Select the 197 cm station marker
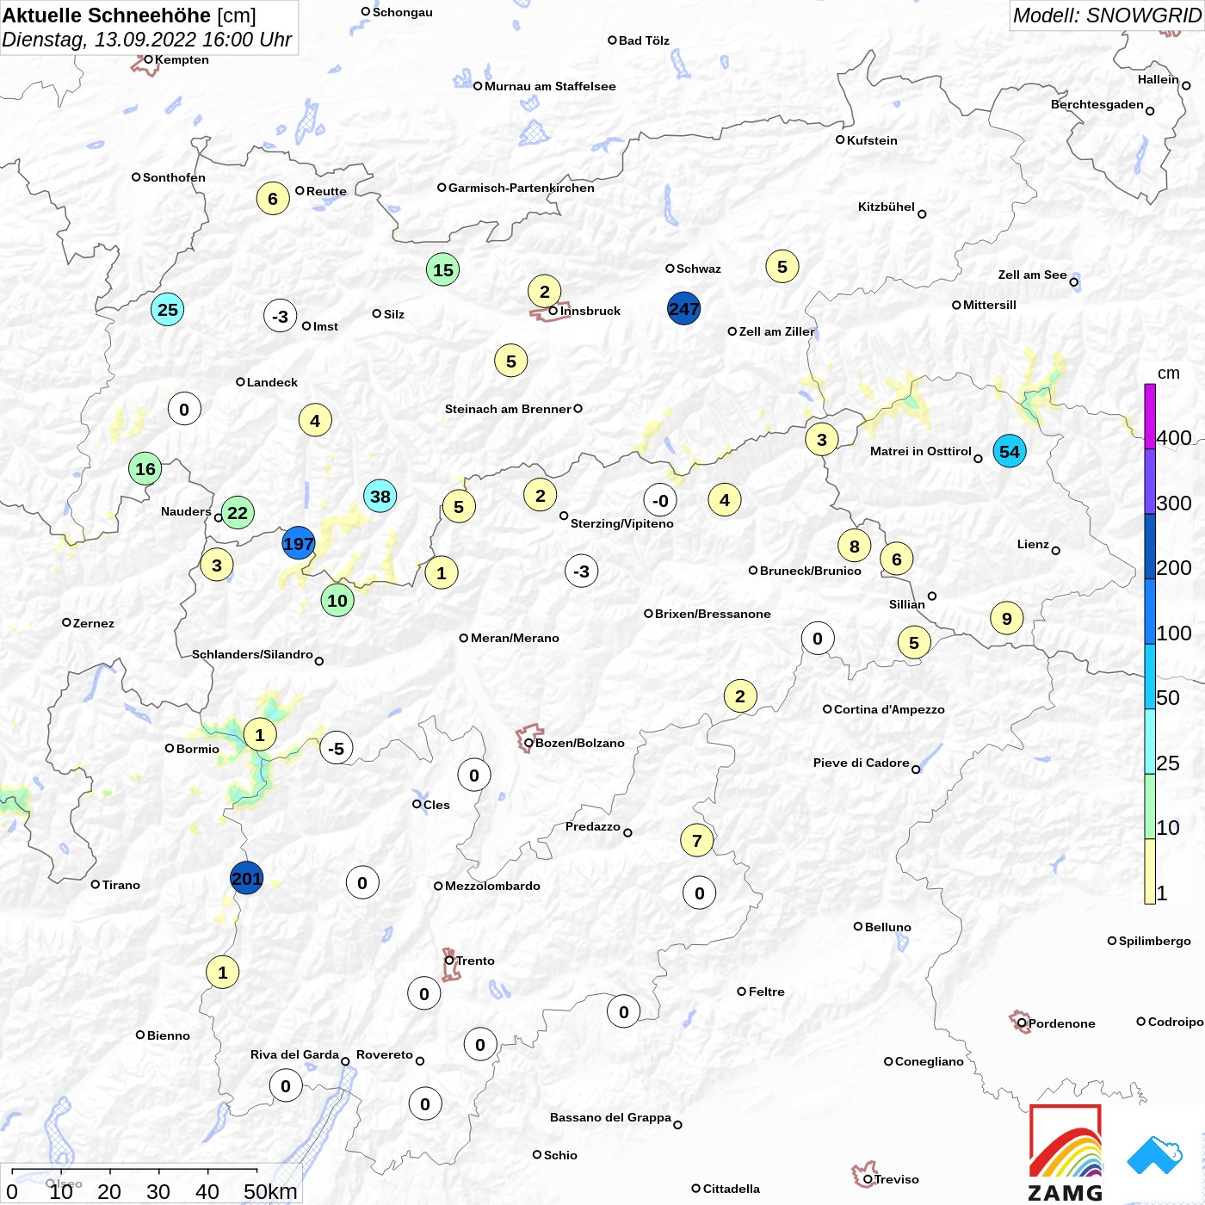Screen dimensions: 1205x1205 (x=299, y=544)
